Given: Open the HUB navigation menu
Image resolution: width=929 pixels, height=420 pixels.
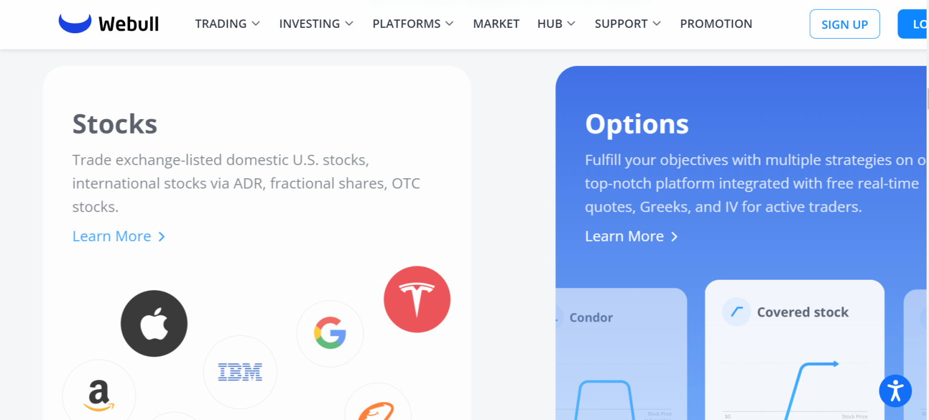Looking at the screenshot, I should click(556, 24).
